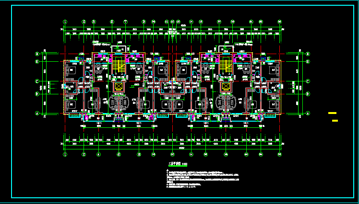The width and height of the screenshot is (359, 204).
Task: Select axis bubble B on the right side
Action: click(308, 94)
